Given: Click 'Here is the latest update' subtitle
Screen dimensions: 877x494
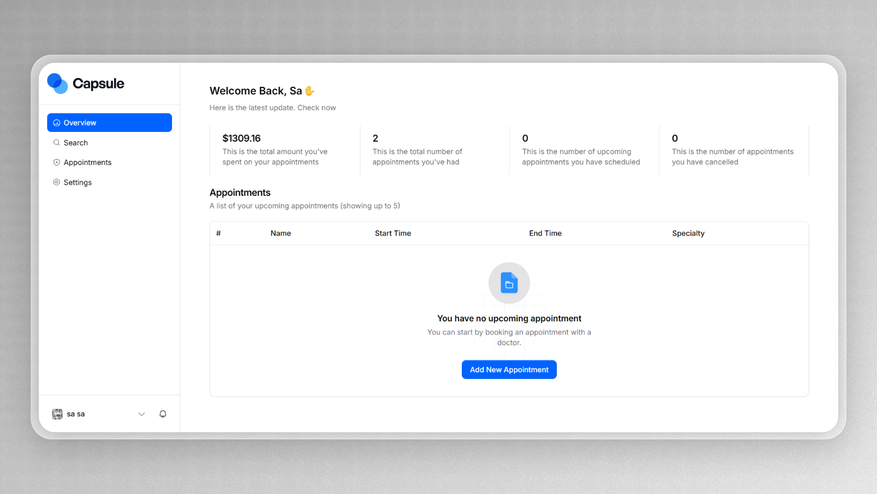Looking at the screenshot, I should [x=272, y=108].
